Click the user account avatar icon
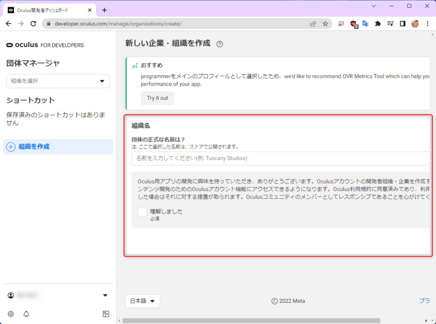Image resolution: width=436 pixels, height=324 pixels. [x=11, y=295]
